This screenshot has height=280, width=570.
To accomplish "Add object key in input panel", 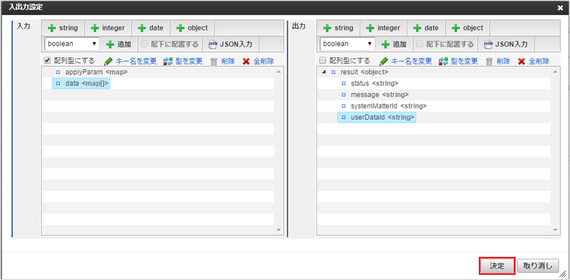I will click(192, 28).
